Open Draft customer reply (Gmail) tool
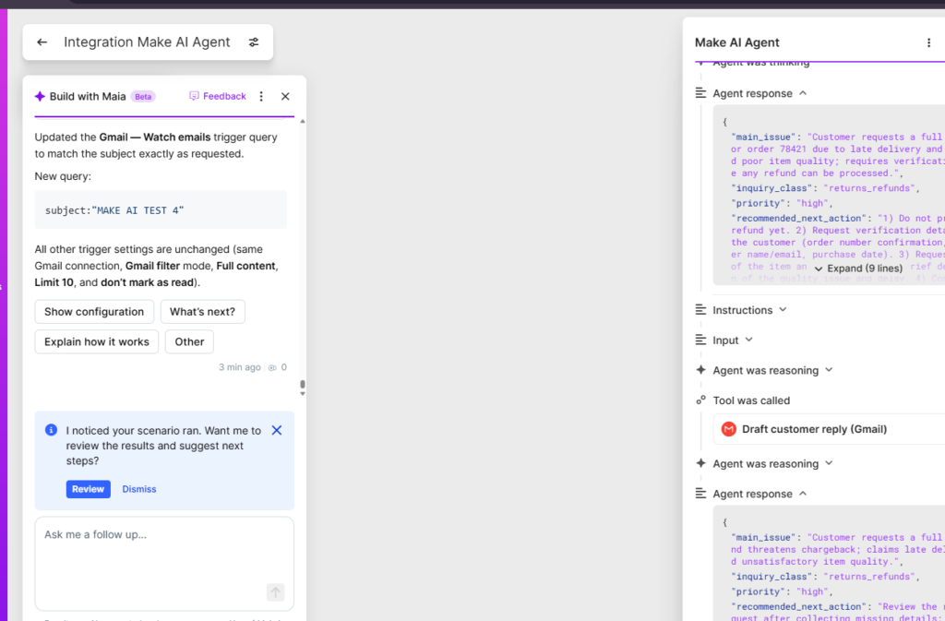Viewport: 945px width, 621px height. coord(830,429)
